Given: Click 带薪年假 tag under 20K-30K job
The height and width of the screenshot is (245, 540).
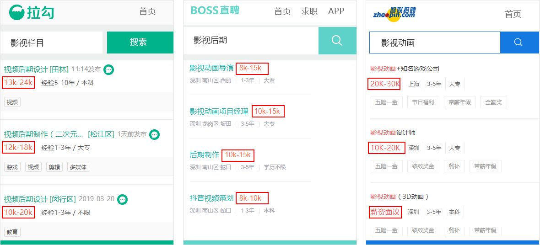Looking at the screenshot, I should pos(460,102).
